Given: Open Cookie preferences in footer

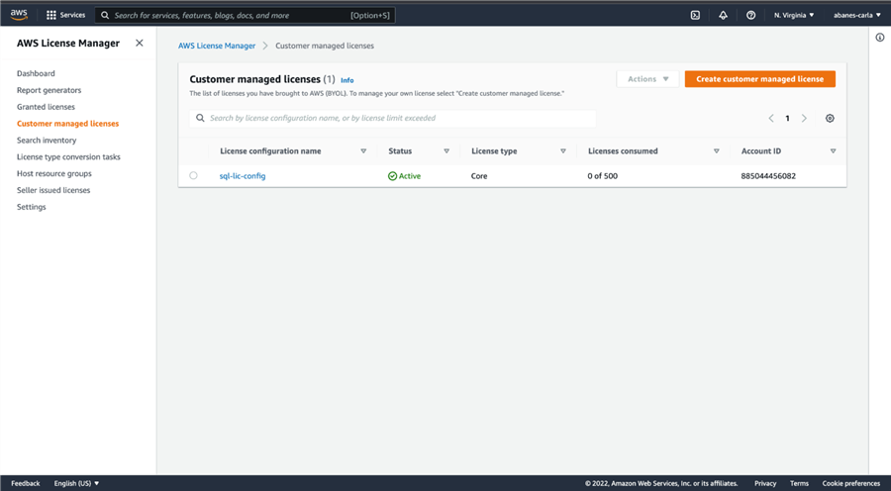Looking at the screenshot, I should [850, 484].
